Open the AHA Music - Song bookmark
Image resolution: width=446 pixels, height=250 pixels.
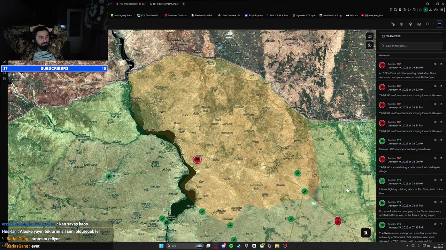tap(331, 15)
